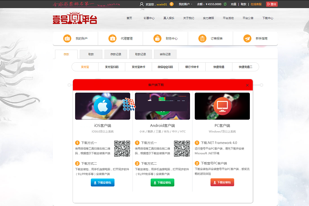This screenshot has height=206, width=309.
Task: Select 微信QQ扫码 payment method
Action: point(165,67)
